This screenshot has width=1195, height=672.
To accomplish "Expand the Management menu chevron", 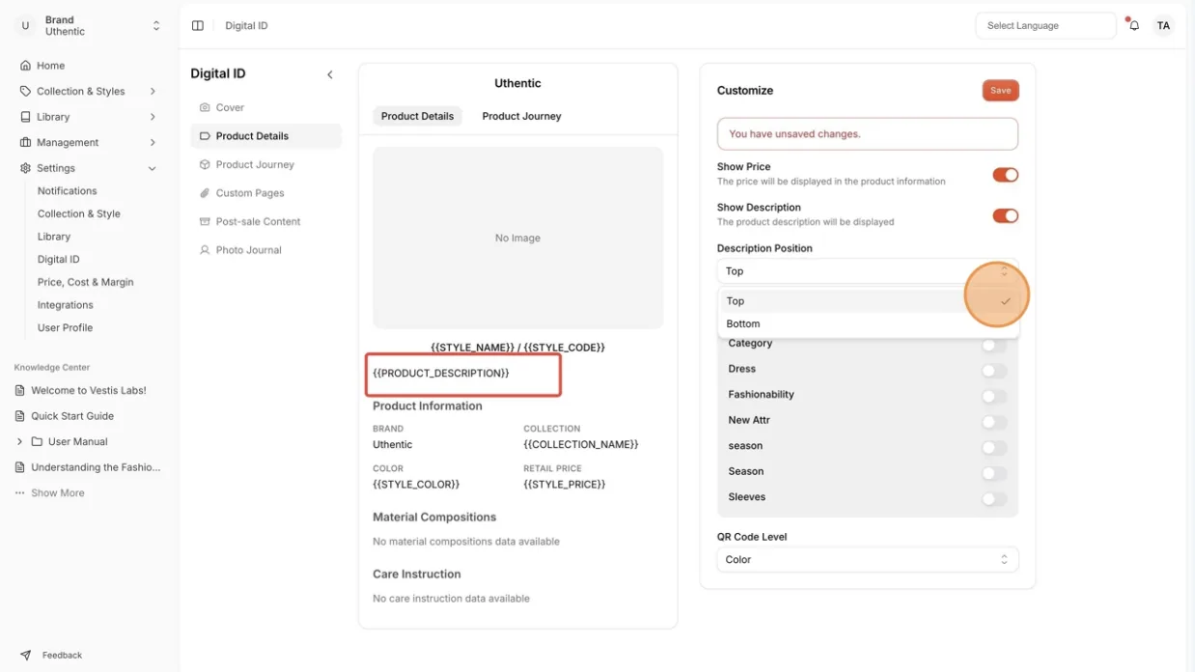I will click(x=153, y=142).
